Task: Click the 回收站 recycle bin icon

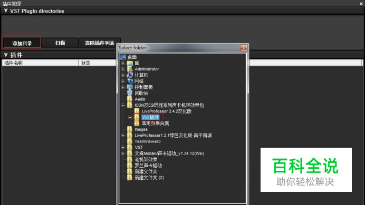Action: click(130, 93)
